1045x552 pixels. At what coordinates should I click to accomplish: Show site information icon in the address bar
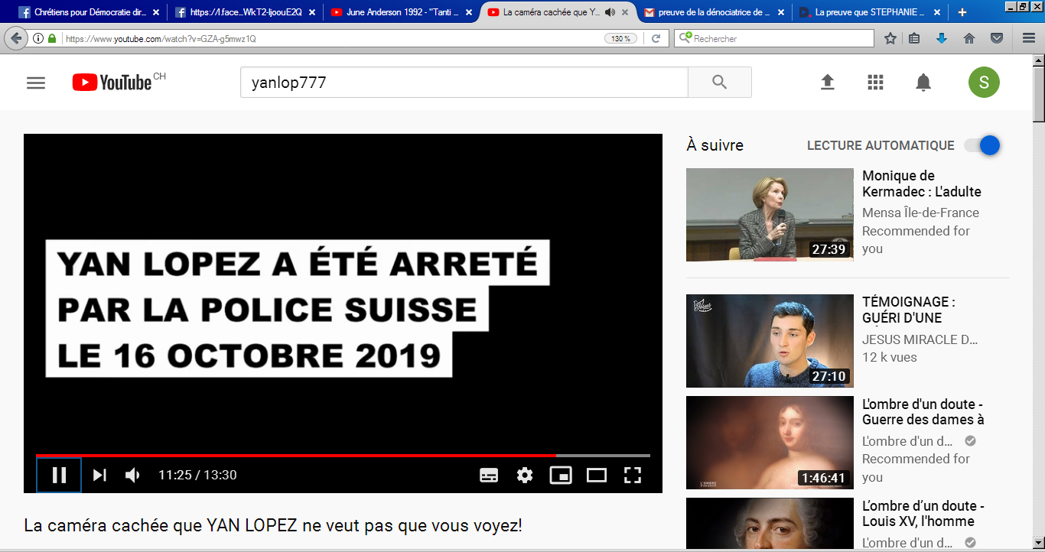38,38
